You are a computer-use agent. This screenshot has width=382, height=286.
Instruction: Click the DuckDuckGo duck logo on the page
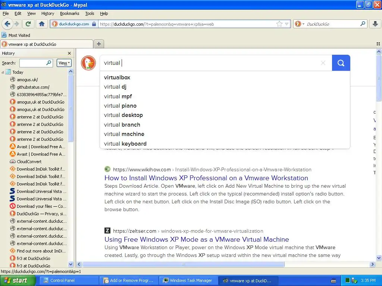pos(88,63)
